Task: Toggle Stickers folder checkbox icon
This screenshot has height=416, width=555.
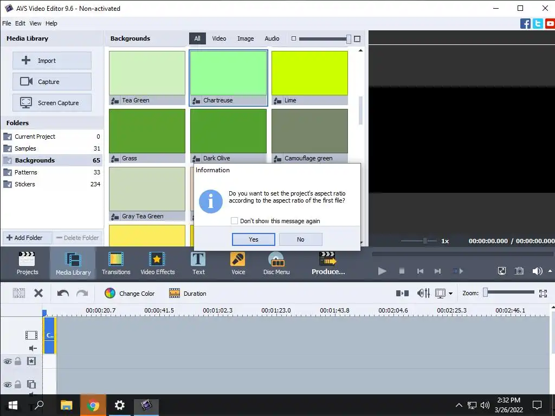Action: pos(8,184)
